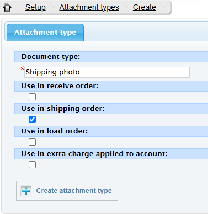Click the Use in extra charge heading
The height and width of the screenshot is (214, 208).
pyautogui.click(x=94, y=154)
